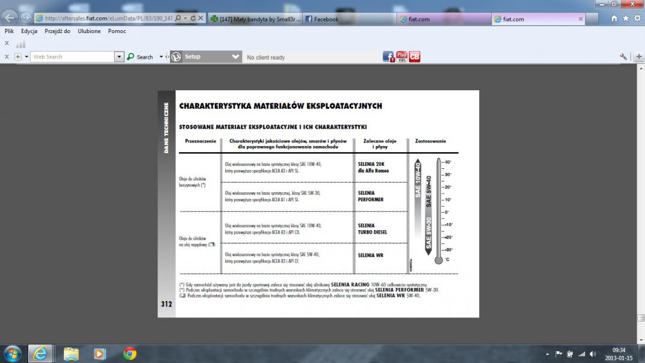Close the Web Search toolbar

(x=7, y=57)
